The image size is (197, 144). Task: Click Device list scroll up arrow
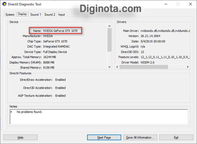(x=109, y=26)
